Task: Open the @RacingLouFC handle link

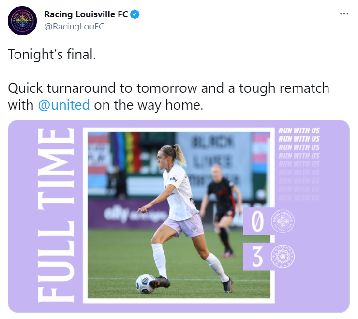Action: (74, 27)
